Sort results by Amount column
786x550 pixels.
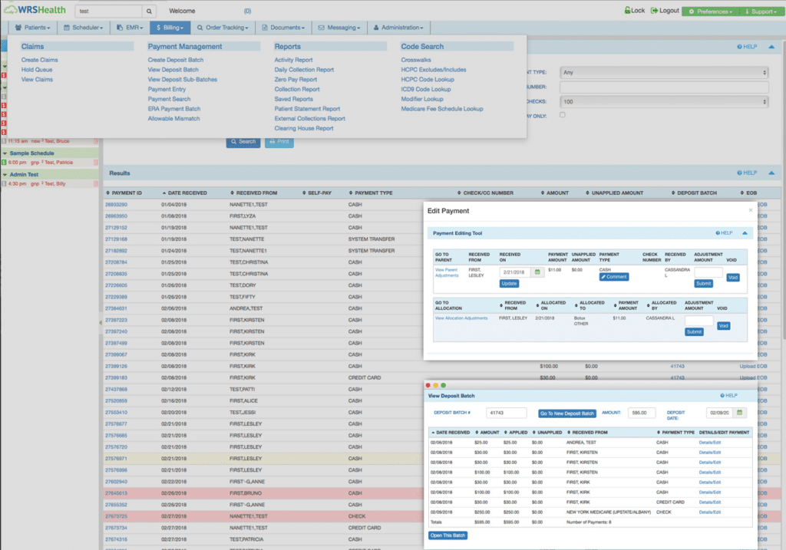point(555,193)
